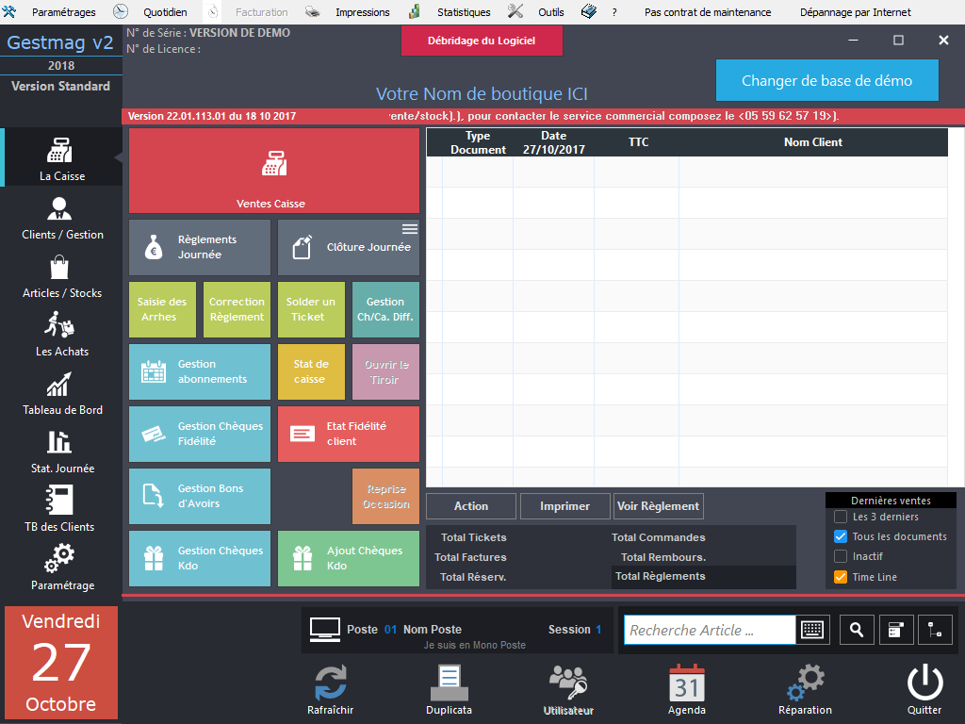Open Correction Règlement tile

(237, 309)
